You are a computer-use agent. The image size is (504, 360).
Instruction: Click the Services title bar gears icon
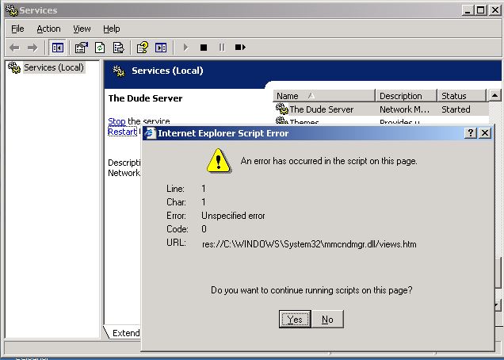12,10
